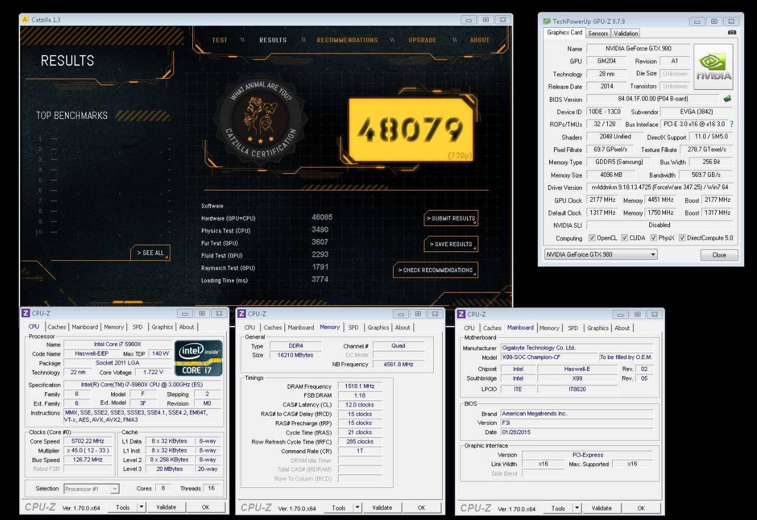This screenshot has height=520, width=757.
Task: Click the Bus Interface question mark icon
Action: pyautogui.click(x=732, y=124)
